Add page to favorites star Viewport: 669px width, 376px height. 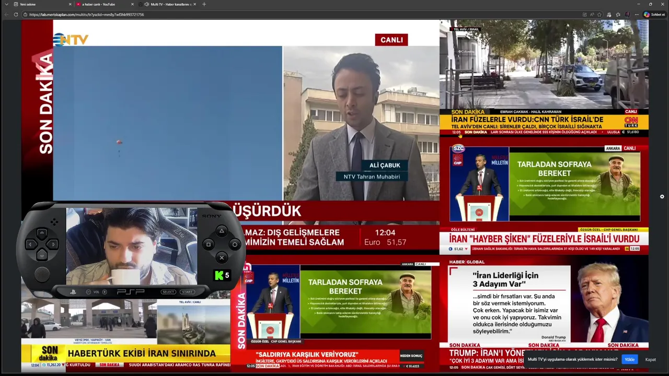click(x=599, y=15)
